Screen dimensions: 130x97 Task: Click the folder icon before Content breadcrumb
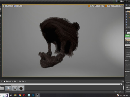4,81
